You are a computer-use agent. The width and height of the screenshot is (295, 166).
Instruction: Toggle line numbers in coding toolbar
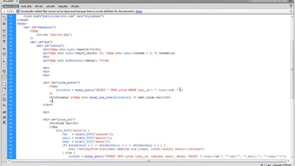point(4,61)
